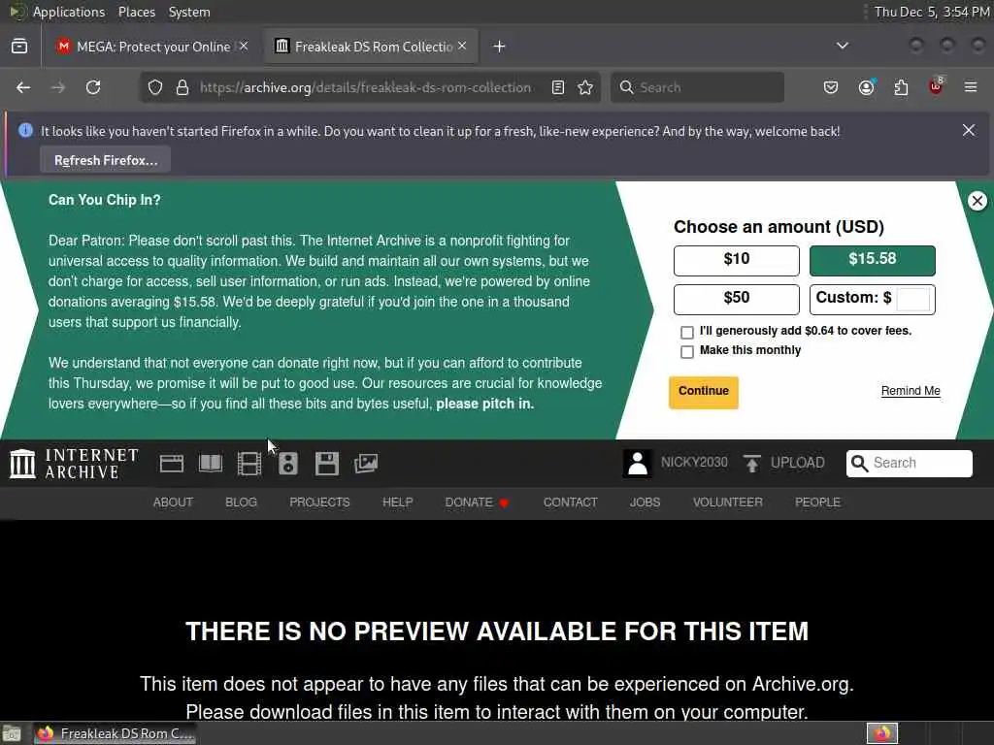The height and width of the screenshot is (745, 994).
Task: Click the UPLOAD link
Action: click(798, 463)
